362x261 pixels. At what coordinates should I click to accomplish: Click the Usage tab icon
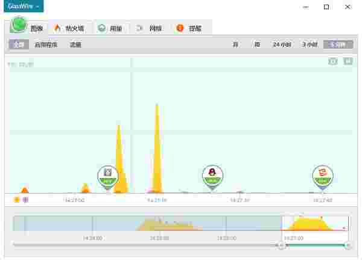101,28
